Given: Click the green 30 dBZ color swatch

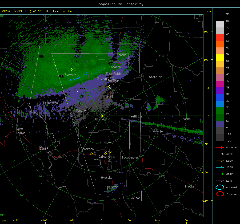Looking at the screenshot, I should pyautogui.click(x=220, y=111).
